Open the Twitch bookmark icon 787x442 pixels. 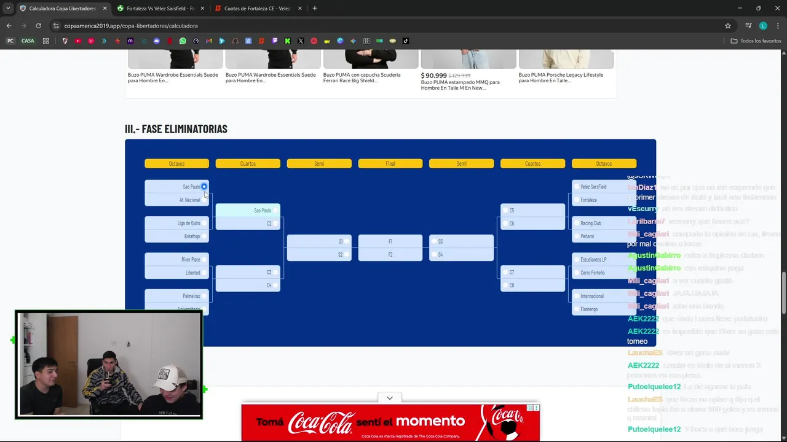(x=274, y=41)
